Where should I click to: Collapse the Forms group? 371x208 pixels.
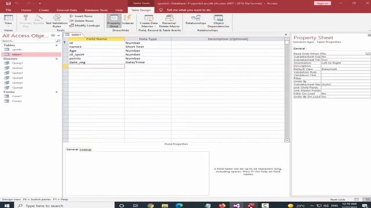pyautogui.click(x=57, y=92)
